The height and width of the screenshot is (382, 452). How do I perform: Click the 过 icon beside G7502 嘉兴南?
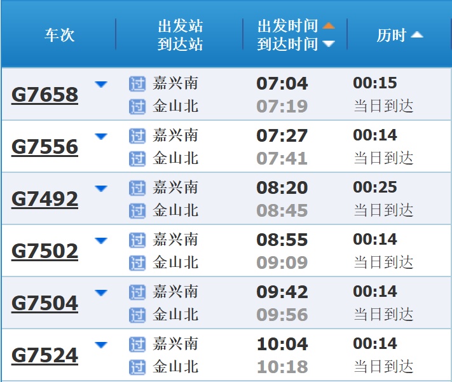[x=137, y=240]
